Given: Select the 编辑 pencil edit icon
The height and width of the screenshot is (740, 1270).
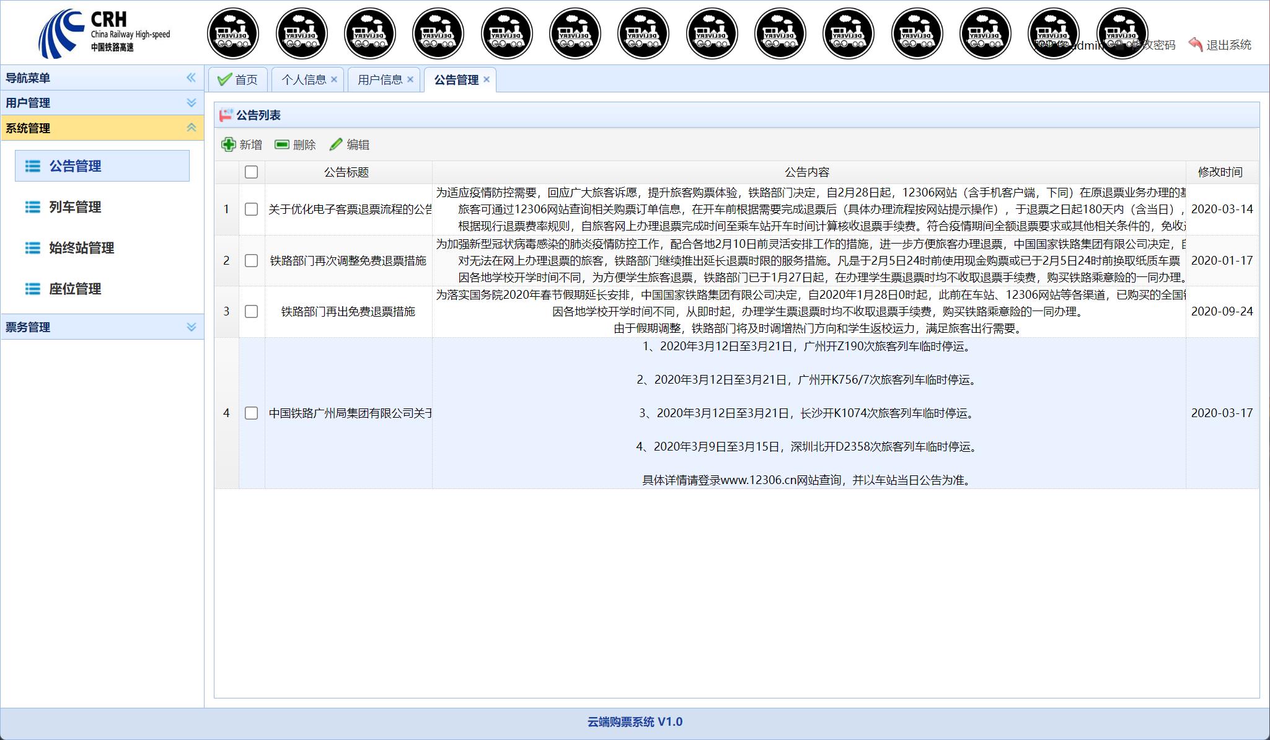Looking at the screenshot, I should pyautogui.click(x=337, y=144).
